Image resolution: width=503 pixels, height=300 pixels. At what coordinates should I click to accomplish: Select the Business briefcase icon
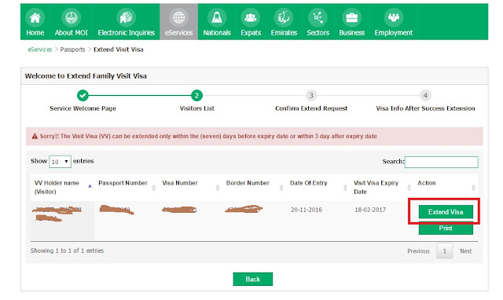[352, 17]
